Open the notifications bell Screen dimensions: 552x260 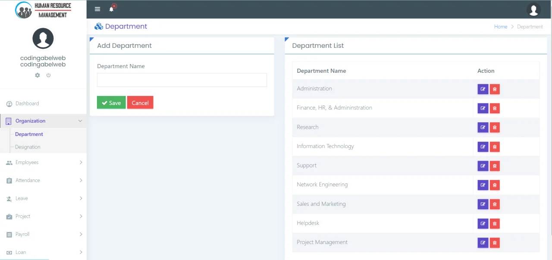coord(112,9)
